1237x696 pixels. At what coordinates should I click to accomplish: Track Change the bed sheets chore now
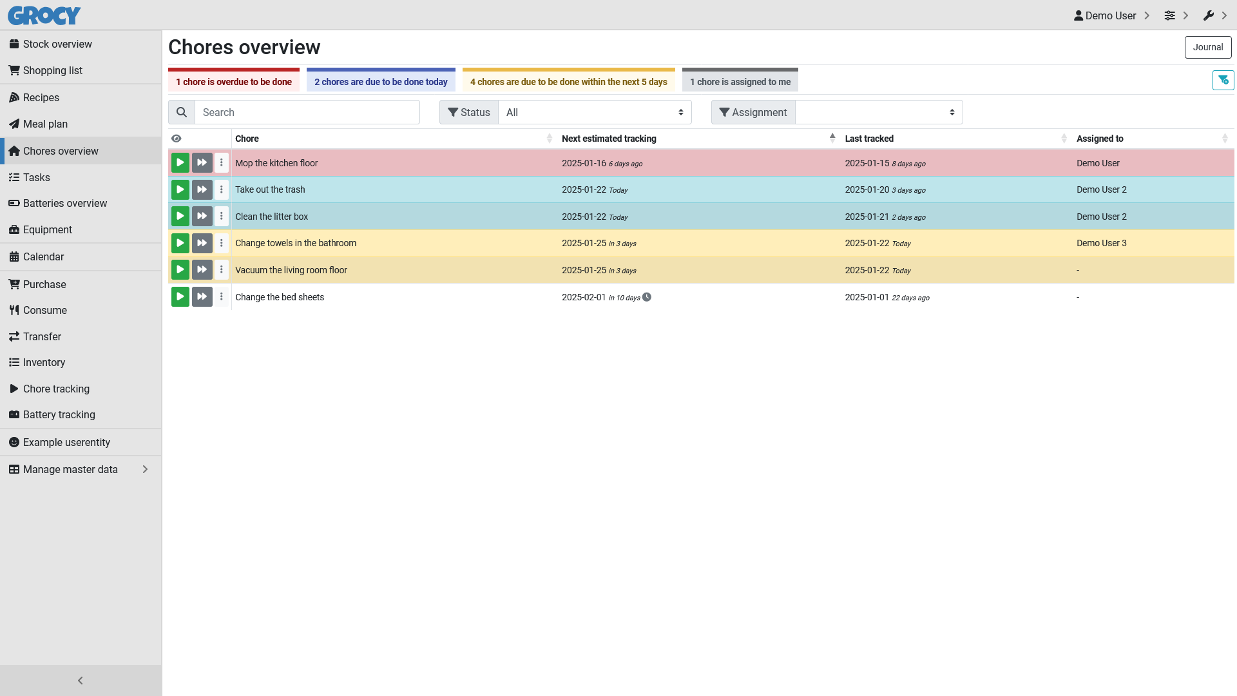tap(180, 297)
